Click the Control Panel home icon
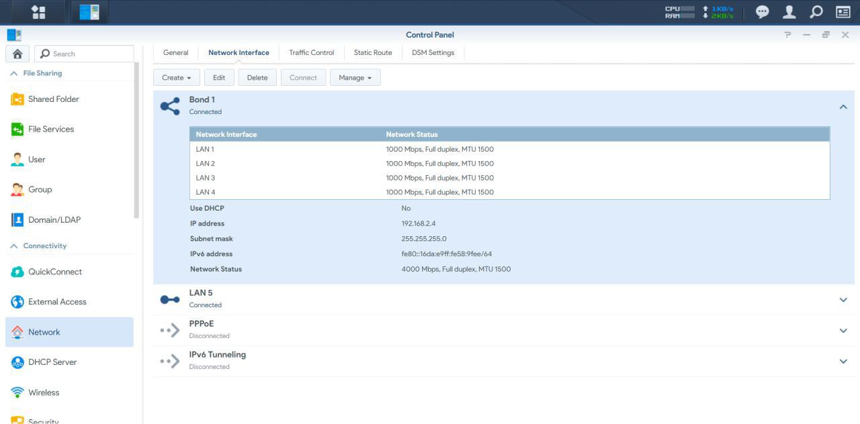860x424 pixels. coord(17,54)
